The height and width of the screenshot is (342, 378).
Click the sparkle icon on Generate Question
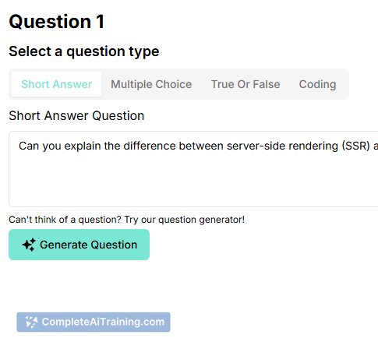pyautogui.click(x=29, y=245)
